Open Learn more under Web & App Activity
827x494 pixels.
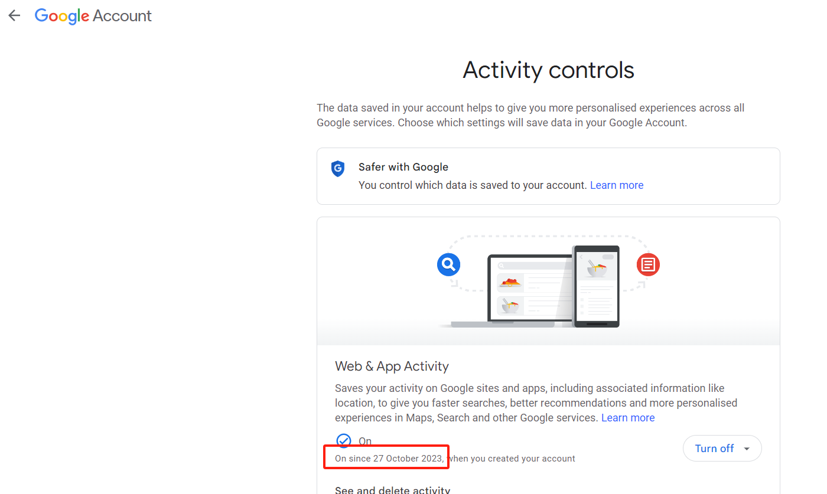(x=628, y=418)
